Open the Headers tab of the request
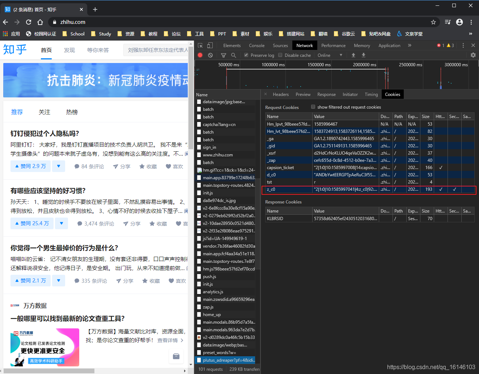479x374 pixels. click(x=281, y=94)
